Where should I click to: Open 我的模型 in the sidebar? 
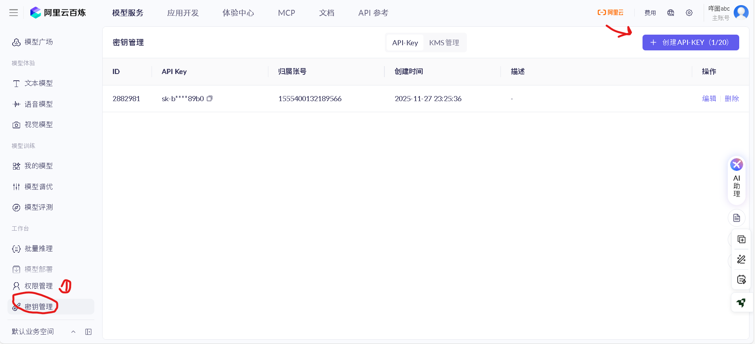click(x=39, y=166)
